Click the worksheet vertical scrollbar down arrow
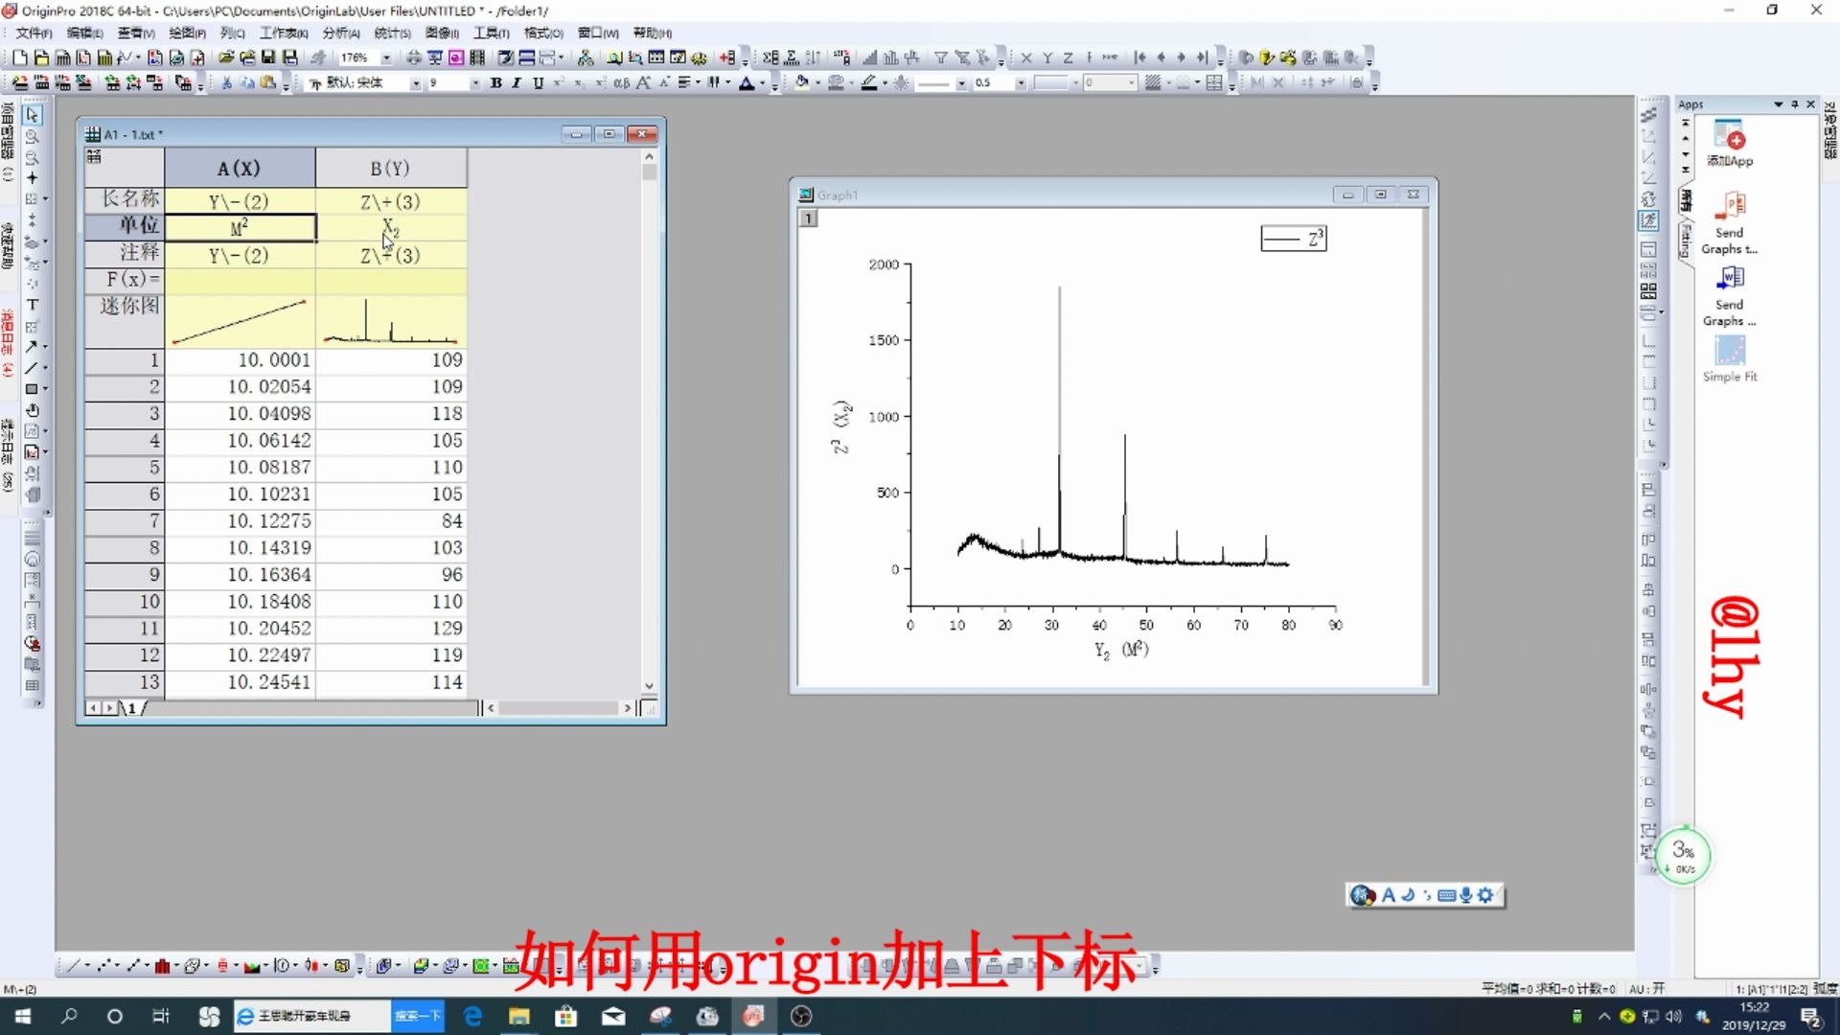This screenshot has width=1840, height=1035. pyautogui.click(x=649, y=686)
